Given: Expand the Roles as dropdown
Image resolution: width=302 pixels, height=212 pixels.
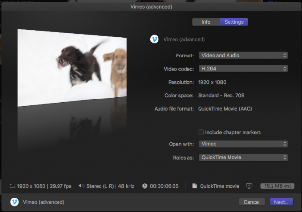Looking at the screenshot, I should click(243, 157).
